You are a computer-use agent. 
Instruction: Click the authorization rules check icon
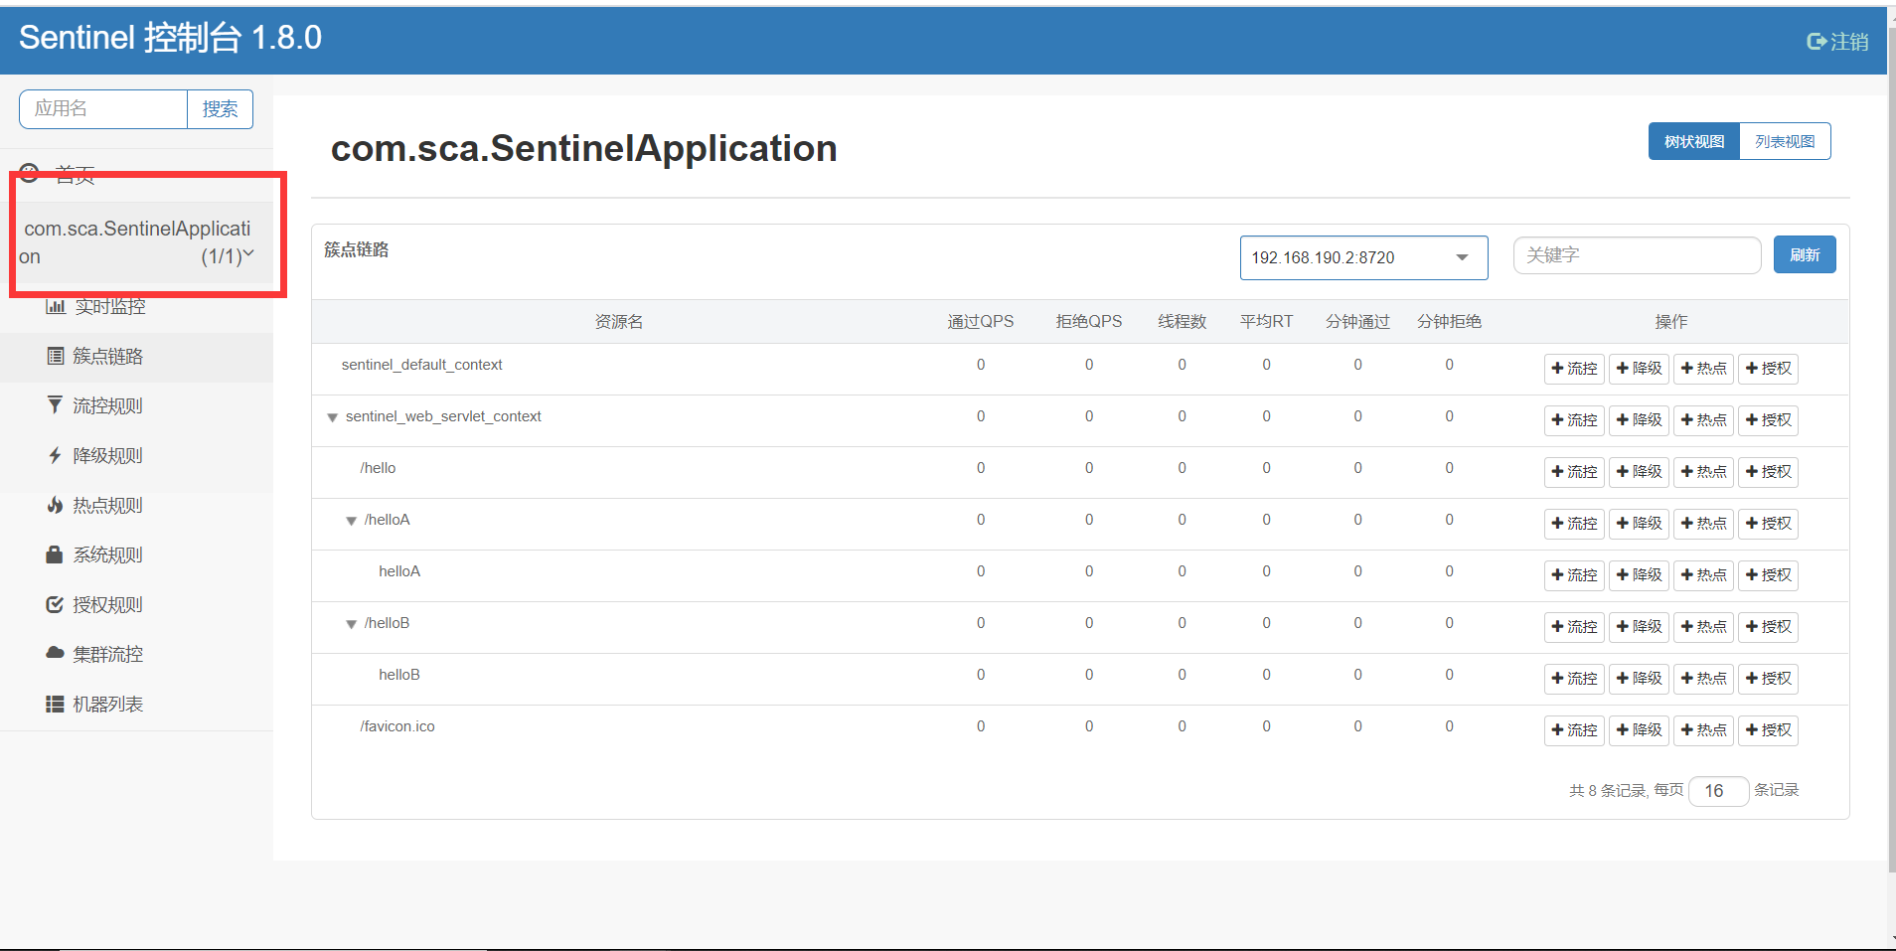[x=56, y=604]
